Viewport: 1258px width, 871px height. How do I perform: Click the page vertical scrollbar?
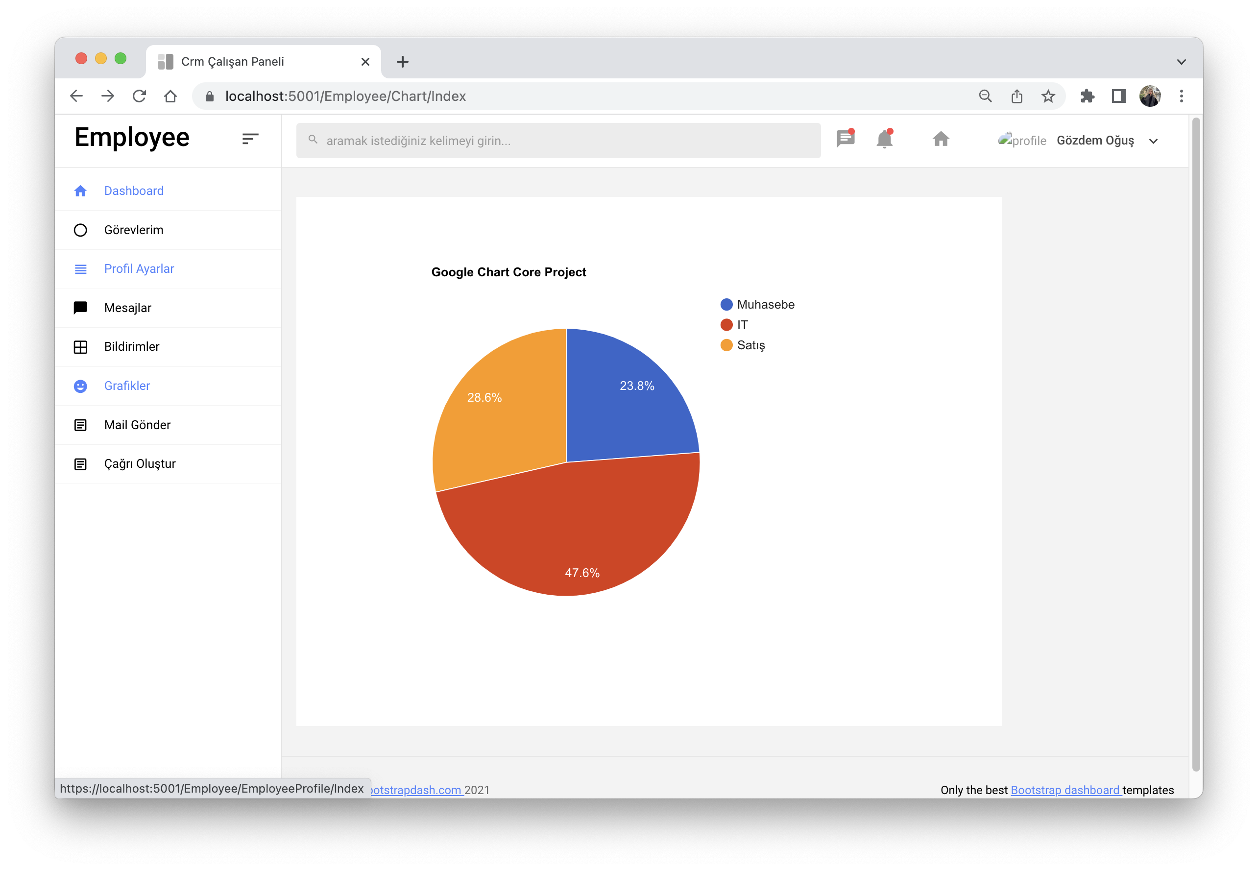pyautogui.click(x=1196, y=444)
